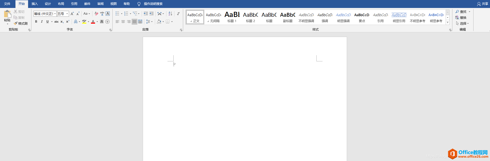Apply the 副标题 subtitle style

click(288, 17)
